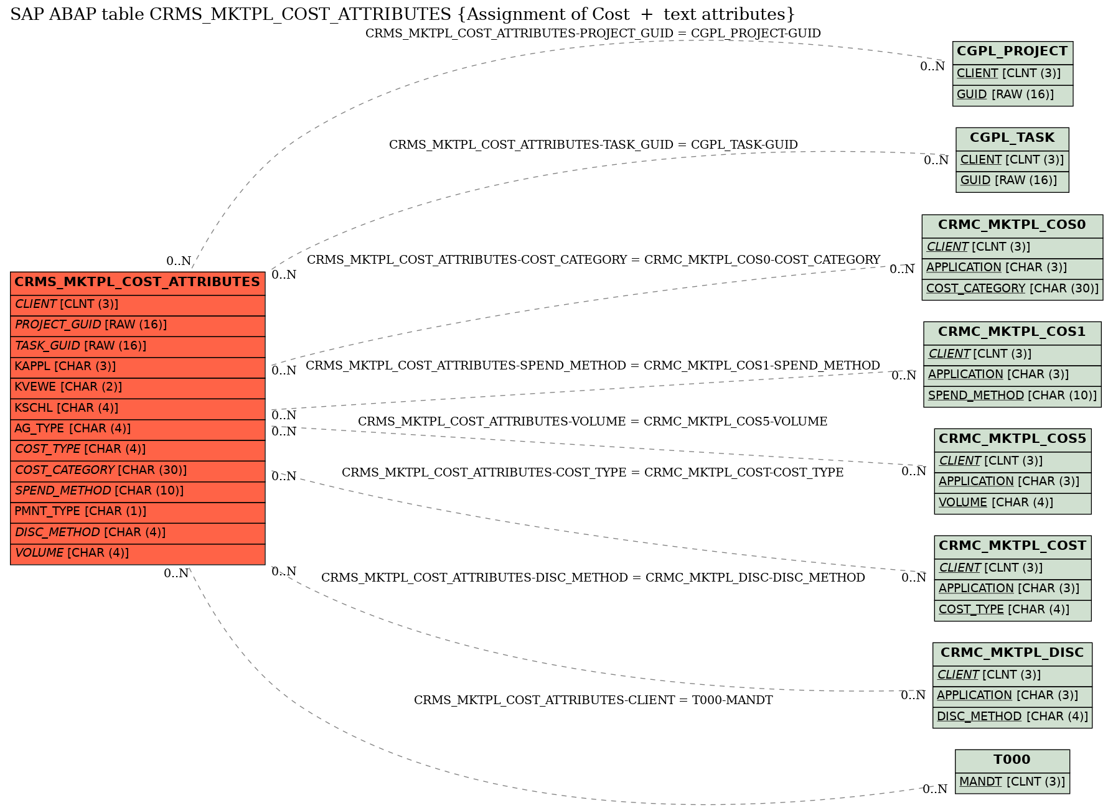
Task: Open the T000 table header
Action: pyautogui.click(x=1013, y=761)
